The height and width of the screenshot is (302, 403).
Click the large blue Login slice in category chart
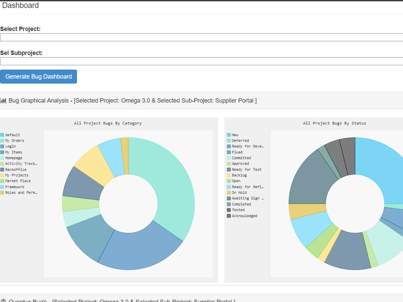141,250
